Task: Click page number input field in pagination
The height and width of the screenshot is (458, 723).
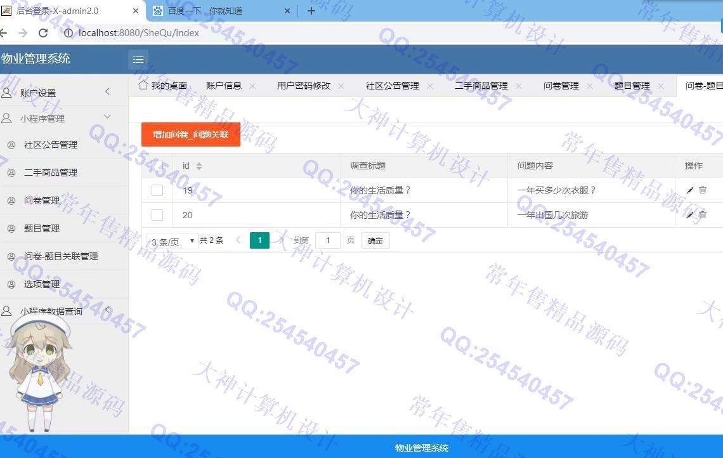Action: click(328, 240)
